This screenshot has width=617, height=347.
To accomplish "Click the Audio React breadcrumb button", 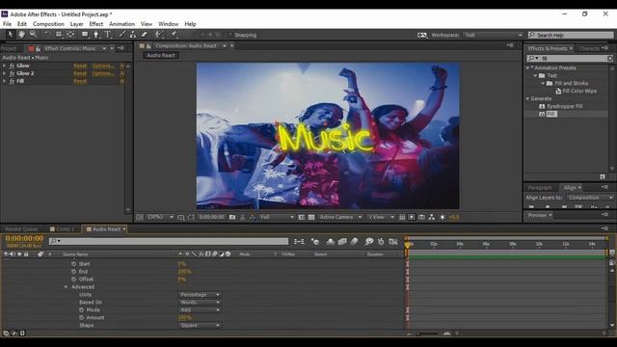I will click(x=161, y=56).
